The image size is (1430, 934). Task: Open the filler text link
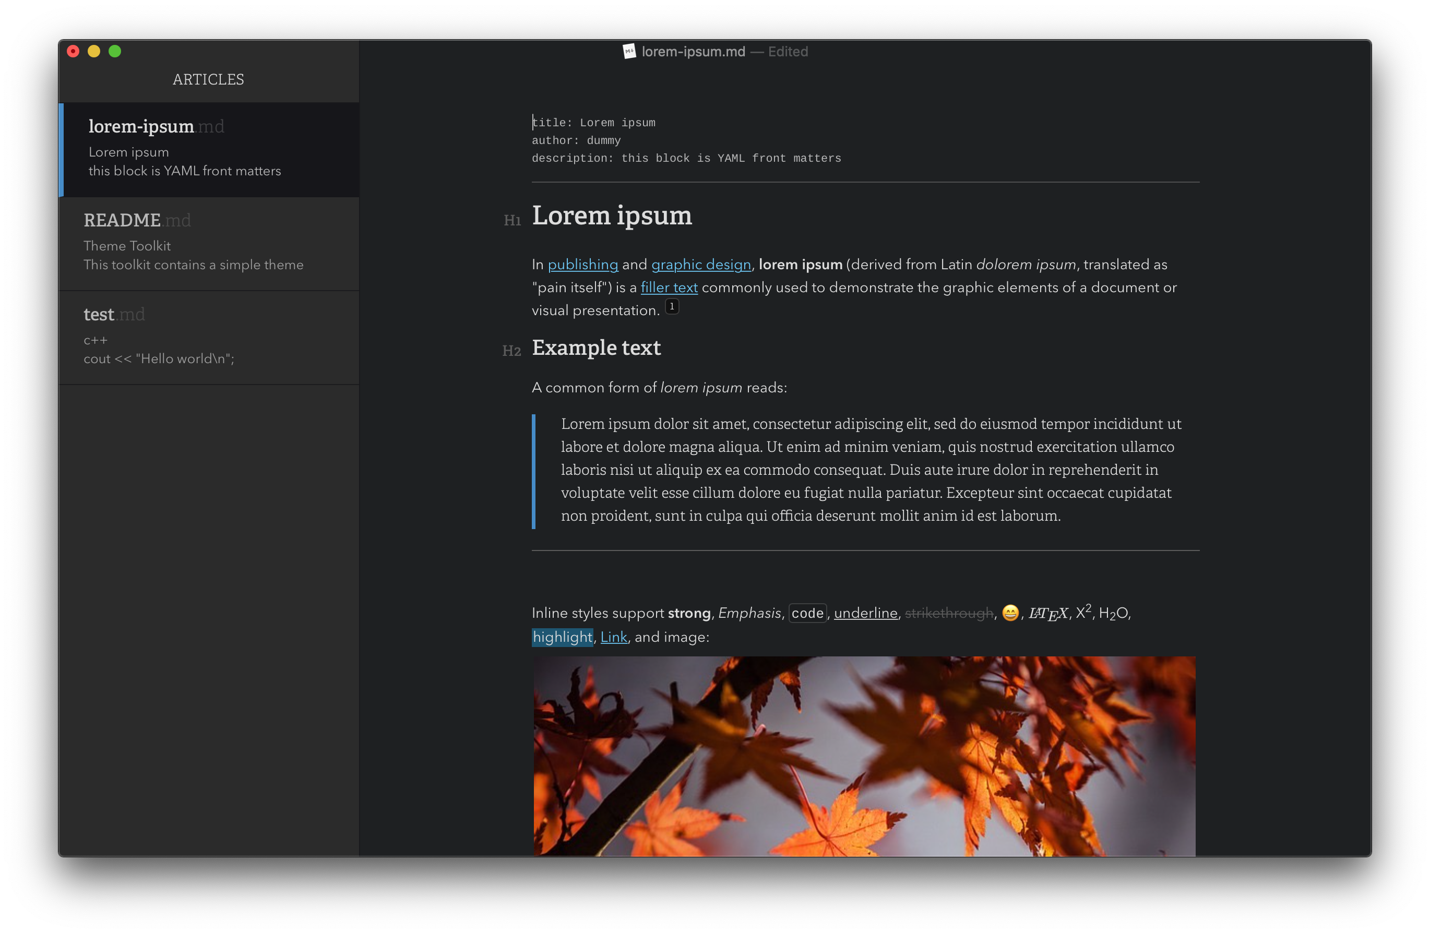[669, 288]
